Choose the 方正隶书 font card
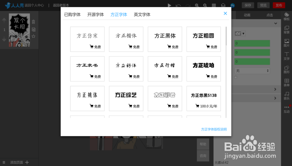 (87, 69)
